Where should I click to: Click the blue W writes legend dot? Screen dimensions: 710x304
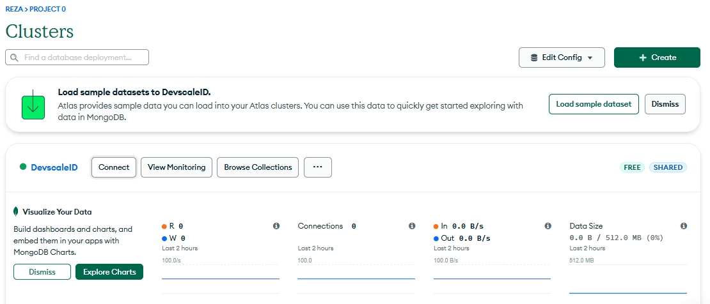coord(164,238)
